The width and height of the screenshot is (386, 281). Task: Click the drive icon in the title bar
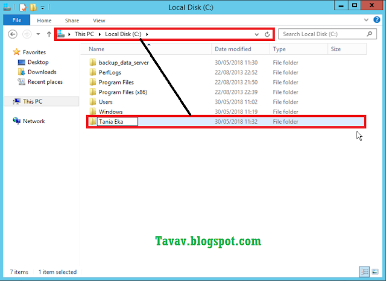(x=7, y=7)
